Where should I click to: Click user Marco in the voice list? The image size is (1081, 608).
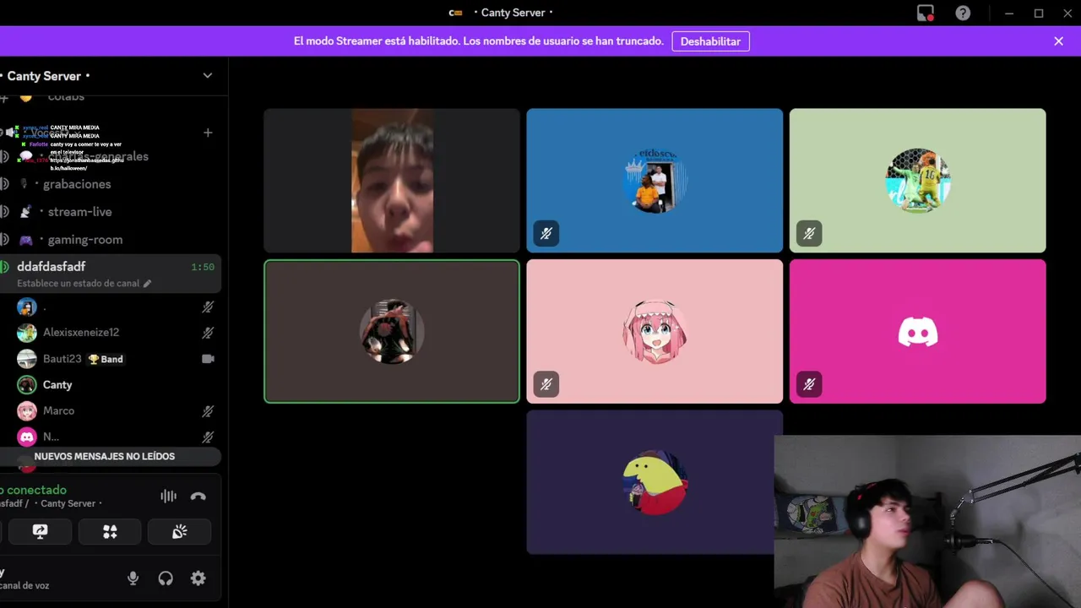point(58,411)
